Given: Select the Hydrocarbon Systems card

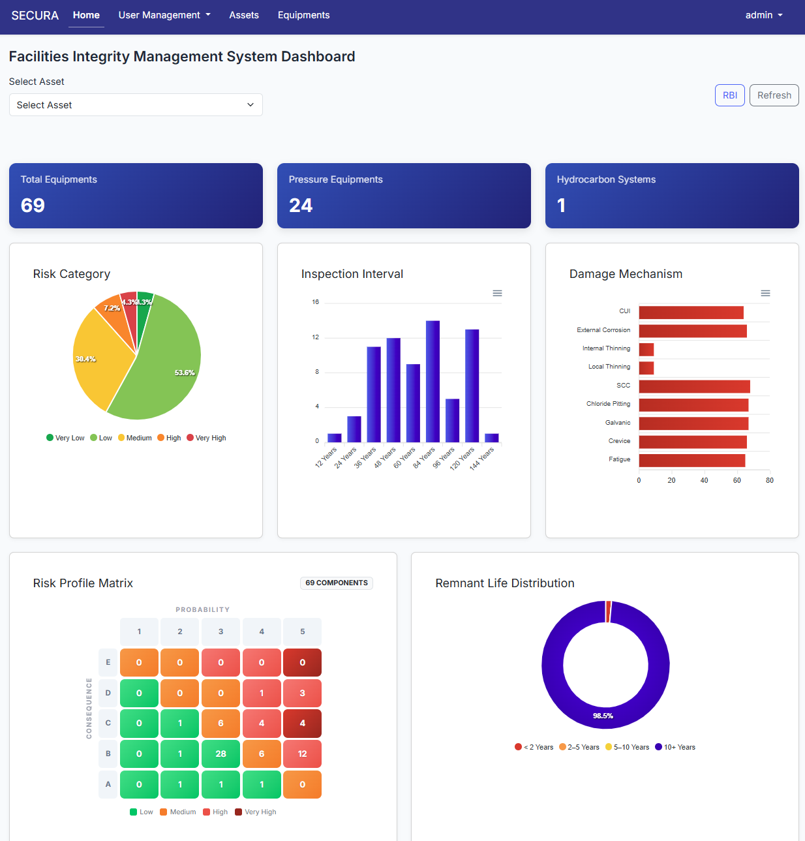Looking at the screenshot, I should 672,196.
